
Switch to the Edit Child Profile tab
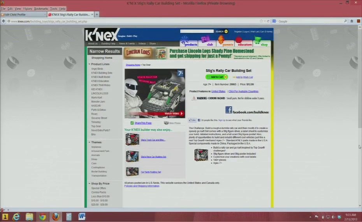pos(23,14)
